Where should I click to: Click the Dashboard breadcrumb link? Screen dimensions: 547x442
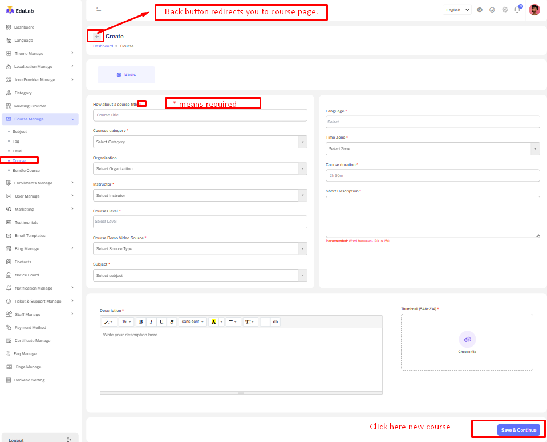[103, 46]
